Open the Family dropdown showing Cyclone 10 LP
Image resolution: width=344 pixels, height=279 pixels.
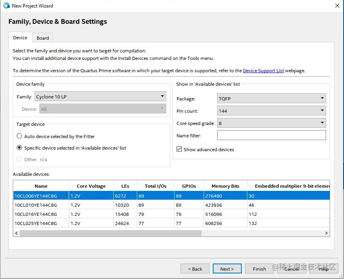[100, 96]
